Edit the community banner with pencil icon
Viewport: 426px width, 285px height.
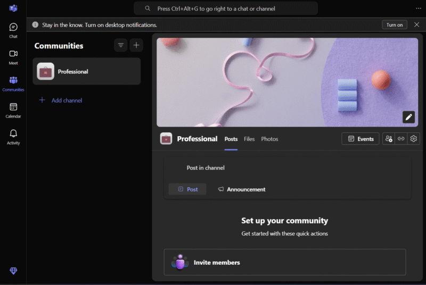(408, 117)
